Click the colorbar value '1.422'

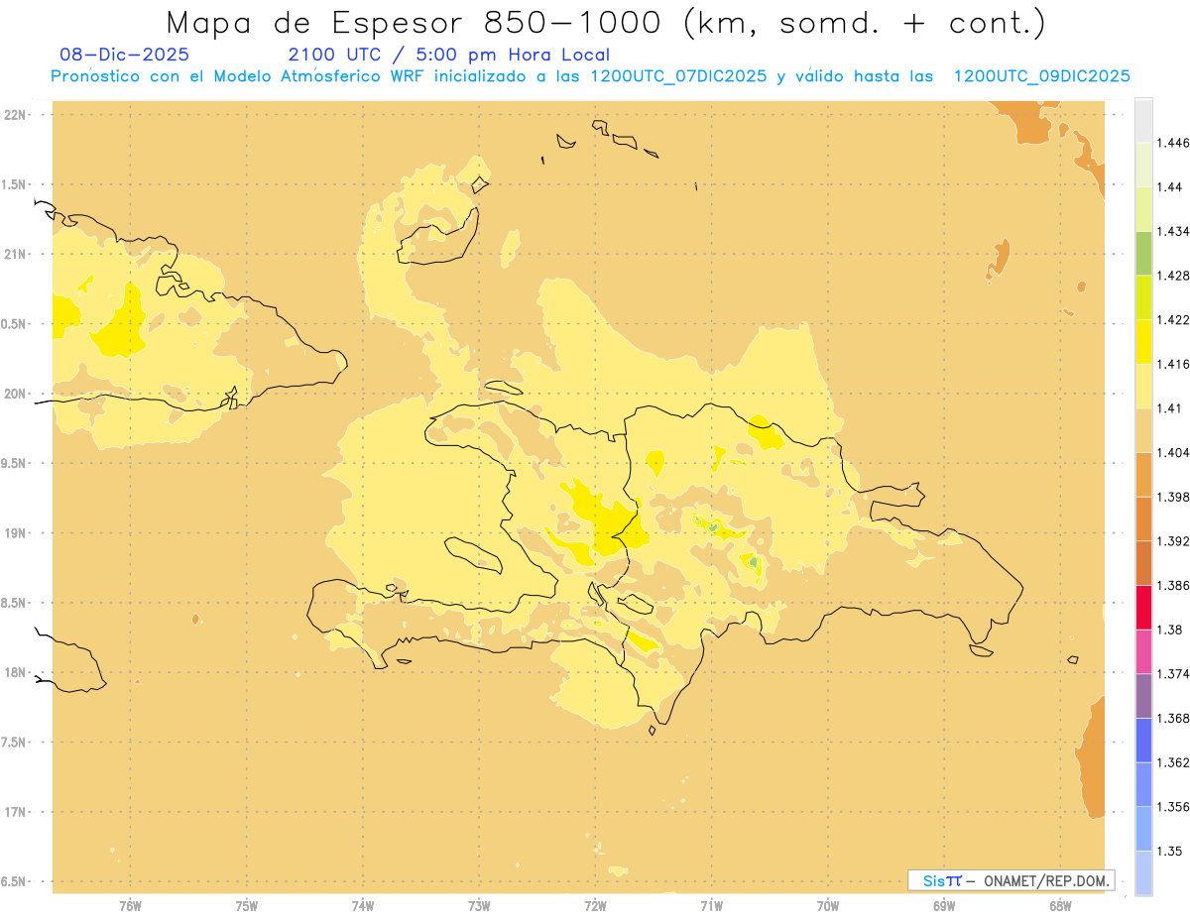click(1174, 319)
